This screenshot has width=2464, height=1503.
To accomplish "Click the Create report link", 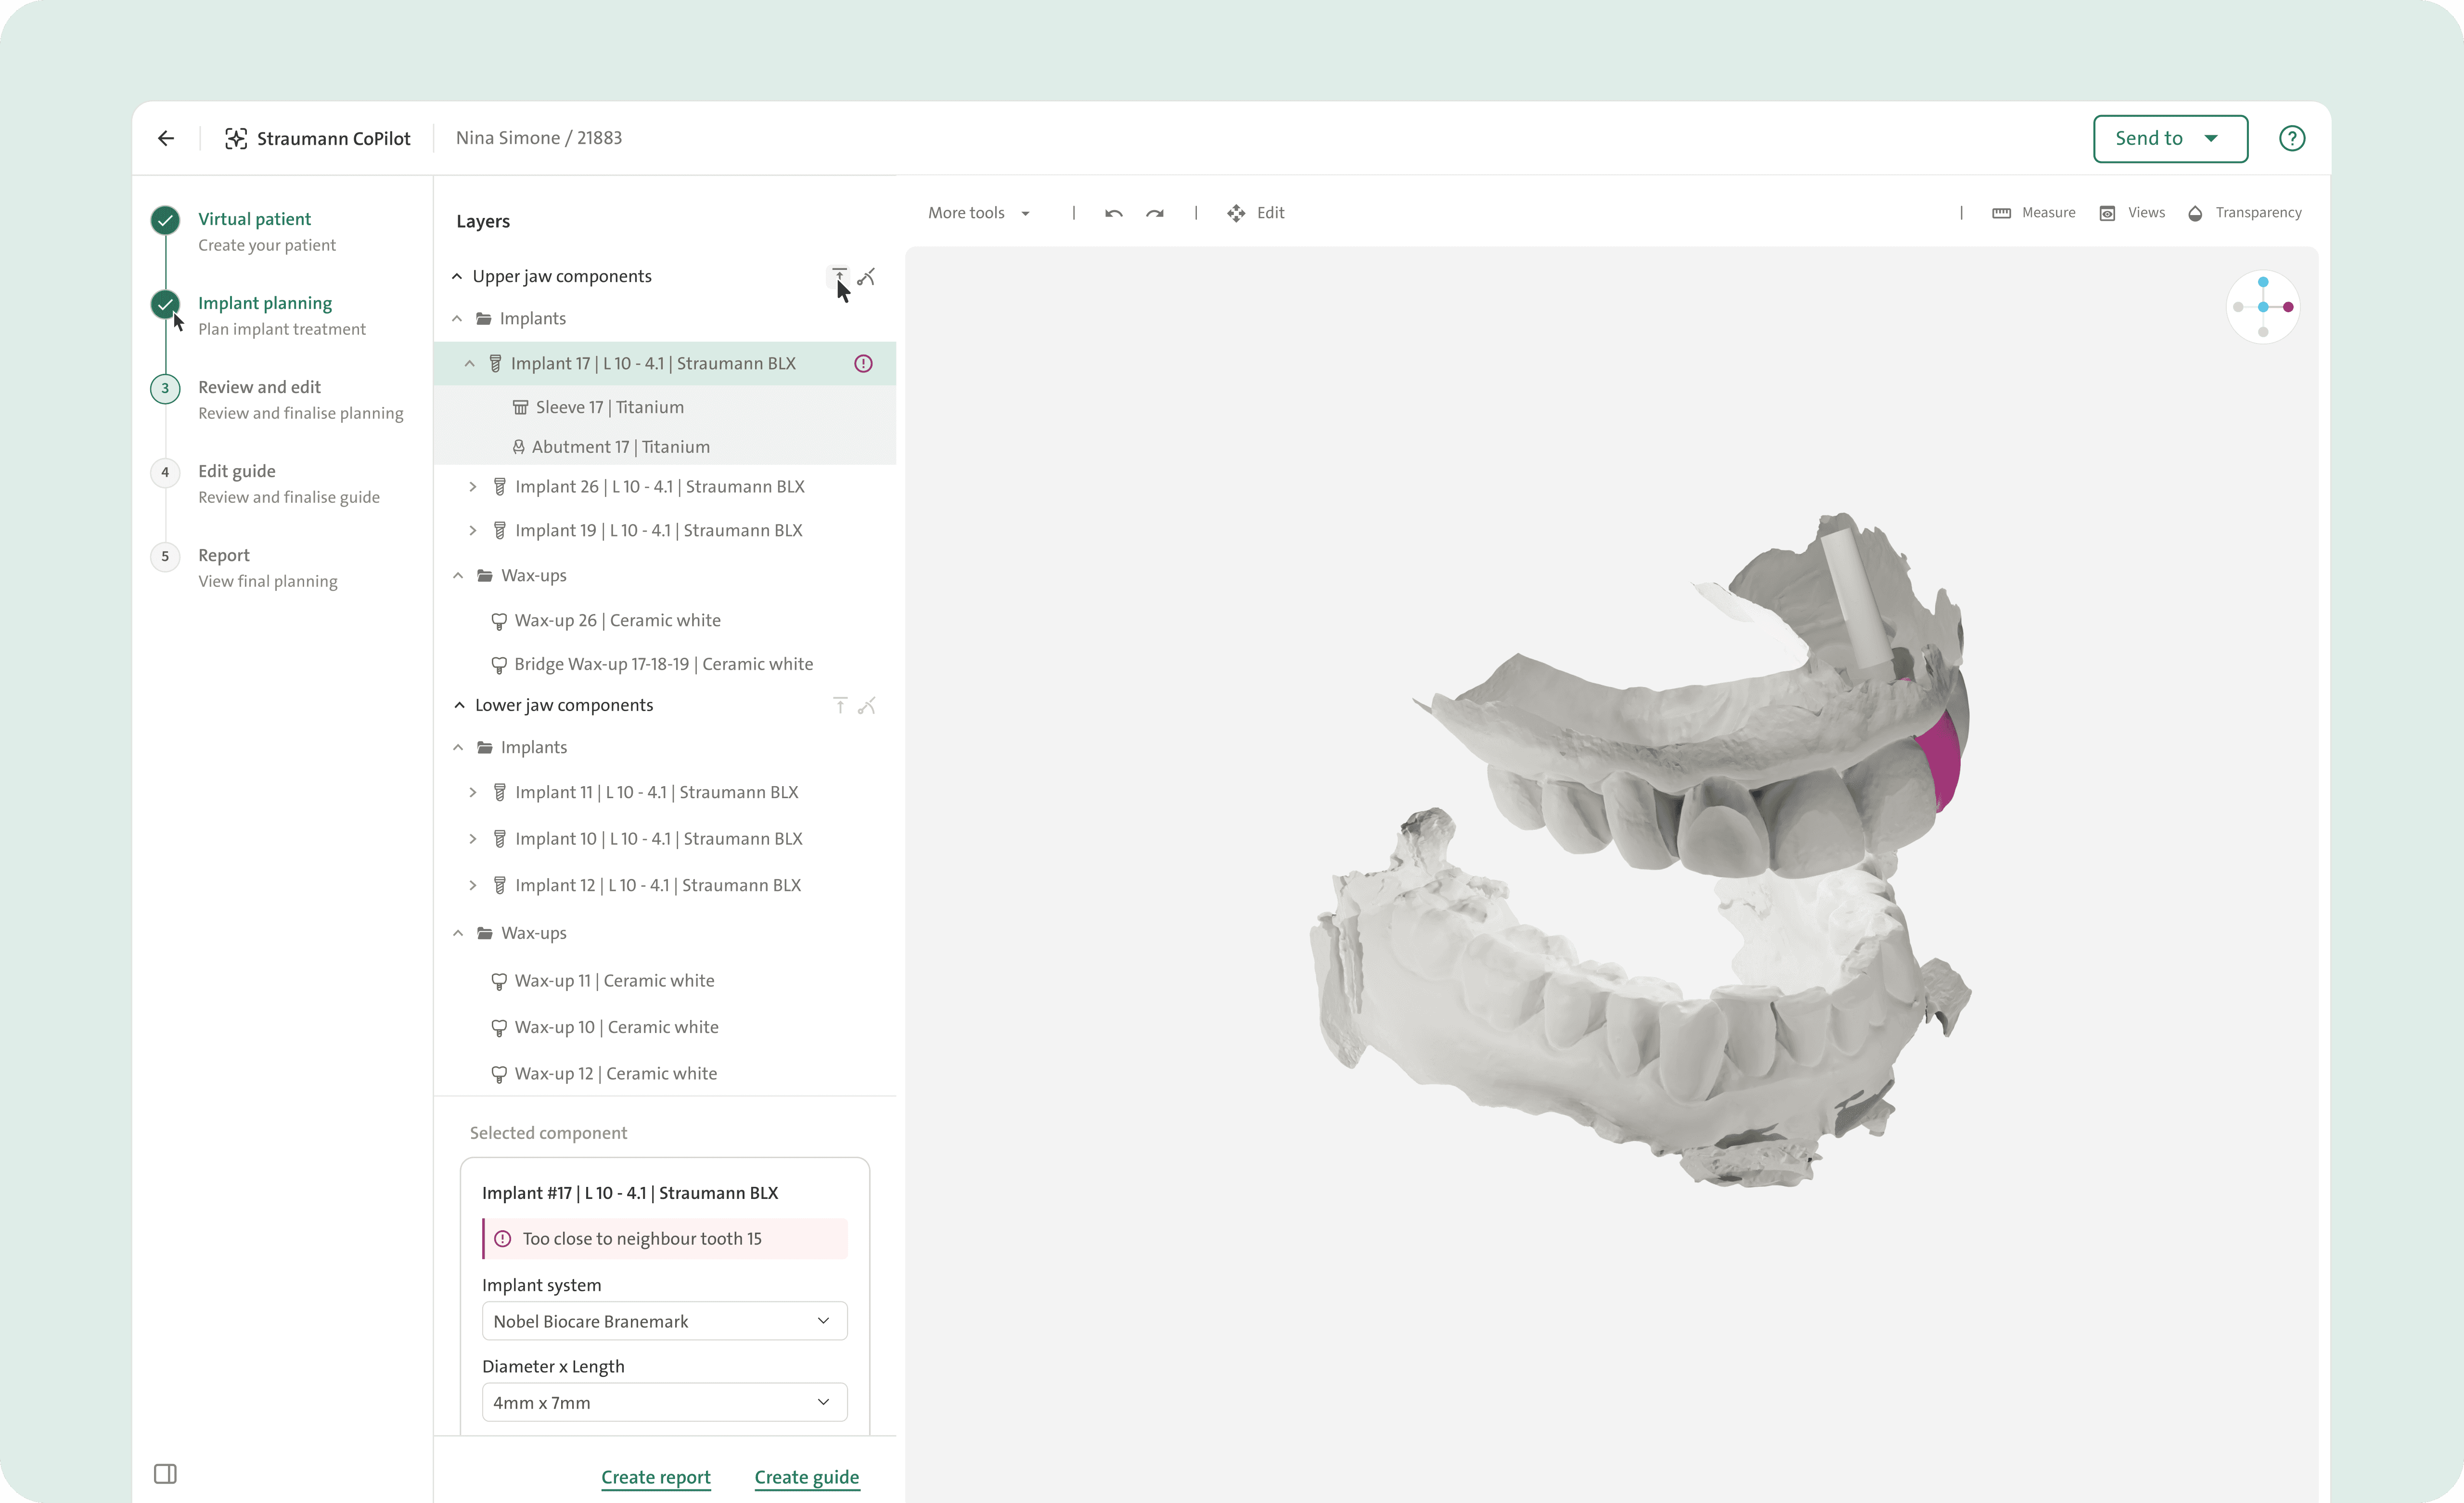I will pos(655,1477).
